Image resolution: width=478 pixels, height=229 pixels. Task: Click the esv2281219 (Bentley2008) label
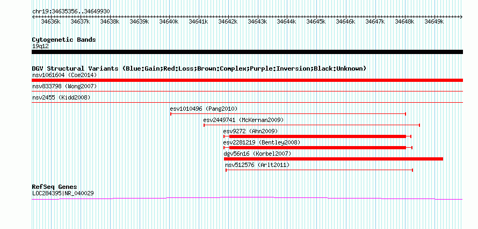(262, 142)
